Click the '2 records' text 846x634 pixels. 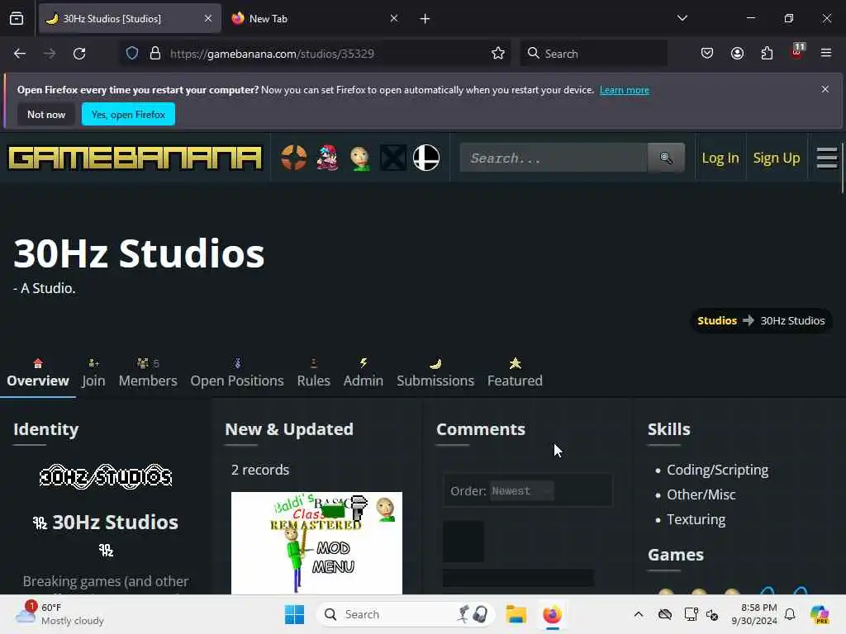coord(260,470)
